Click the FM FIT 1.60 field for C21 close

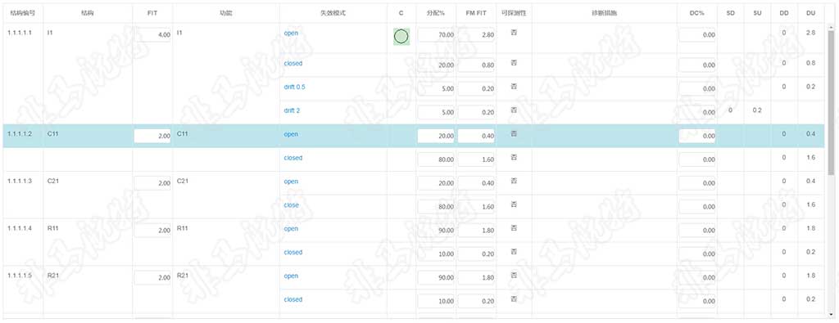click(476, 207)
